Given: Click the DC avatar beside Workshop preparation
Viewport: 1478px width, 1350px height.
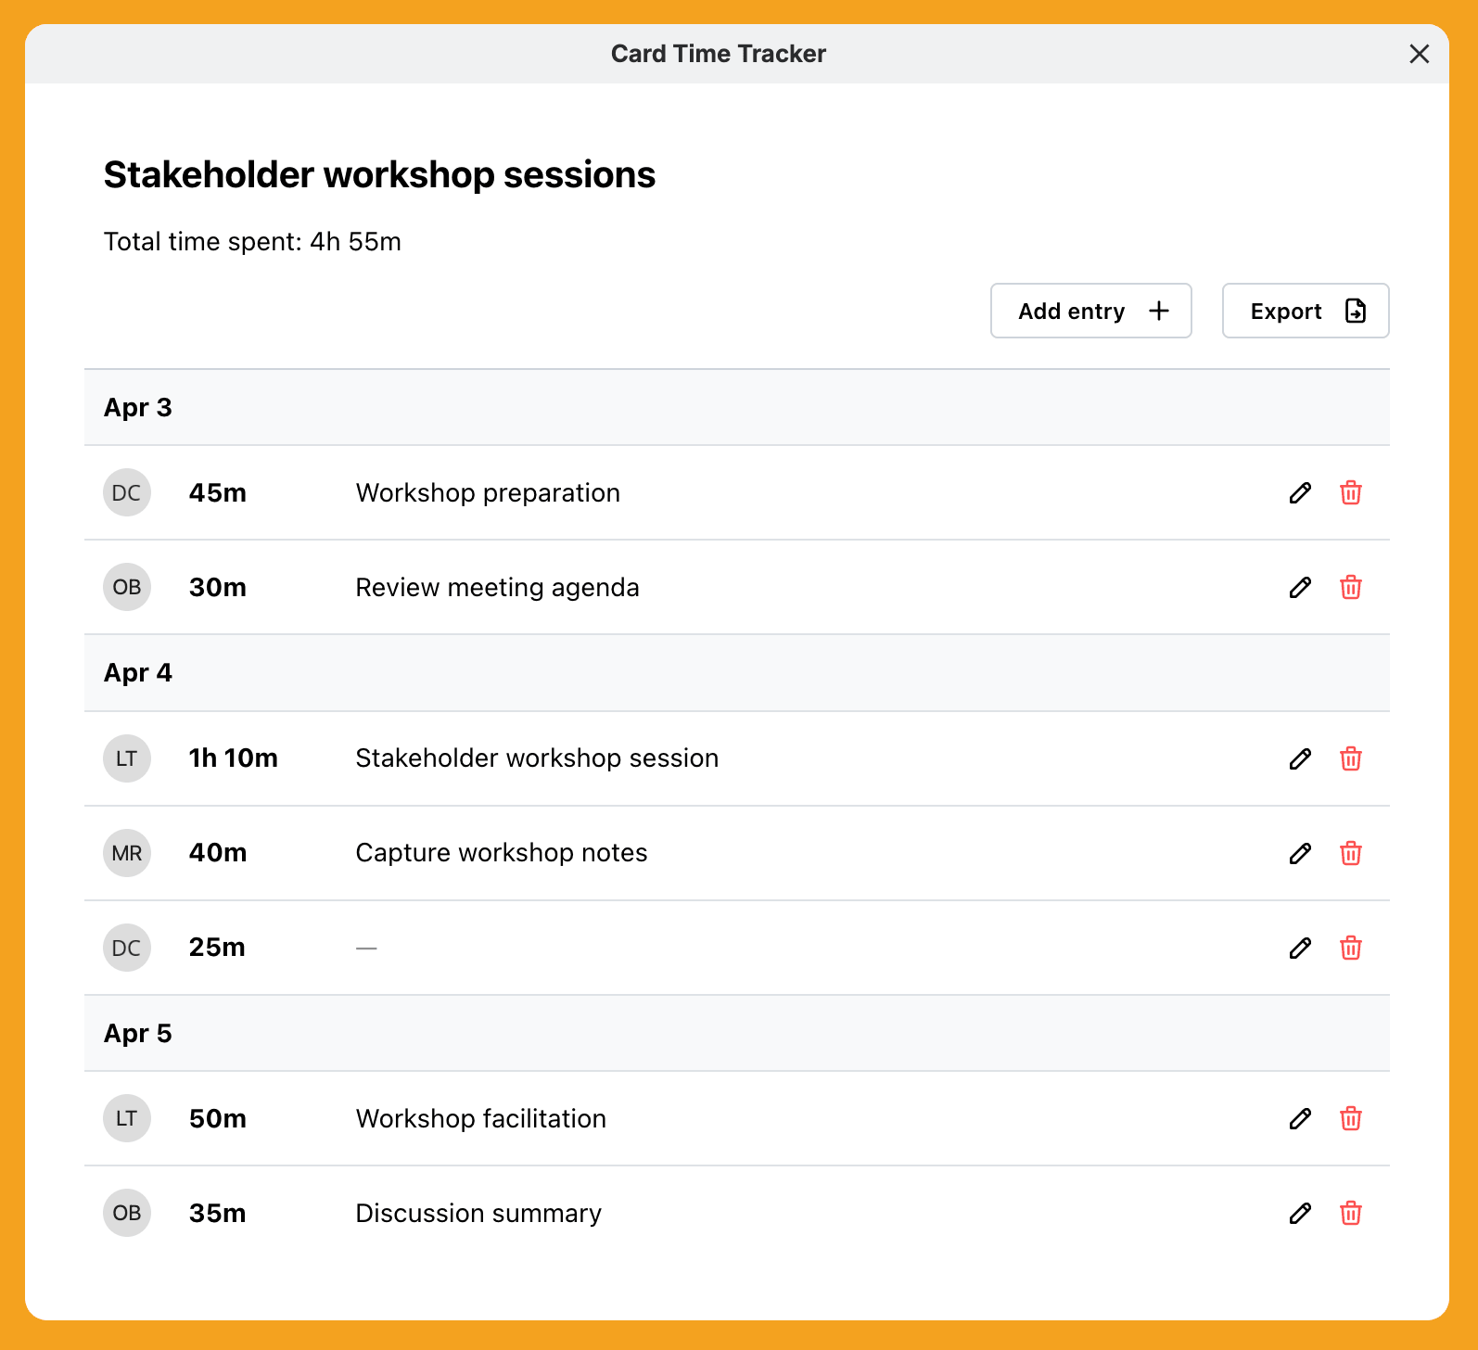Looking at the screenshot, I should point(127,493).
